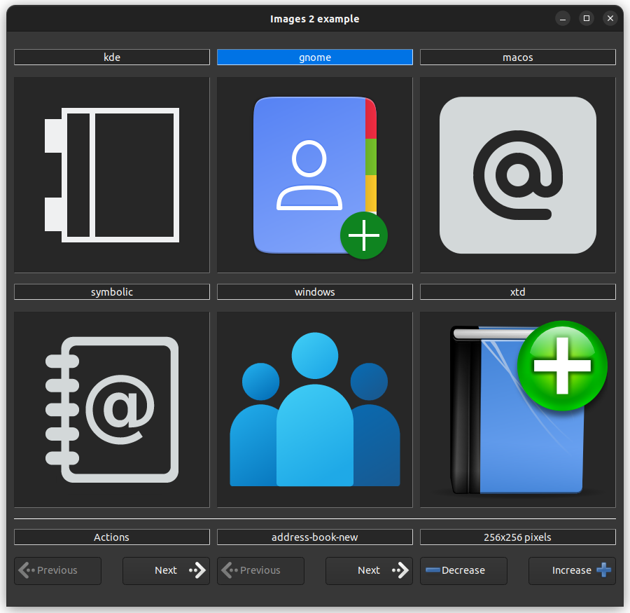Click the windows theme label
Viewport: 630px width, 613px height.
click(315, 292)
